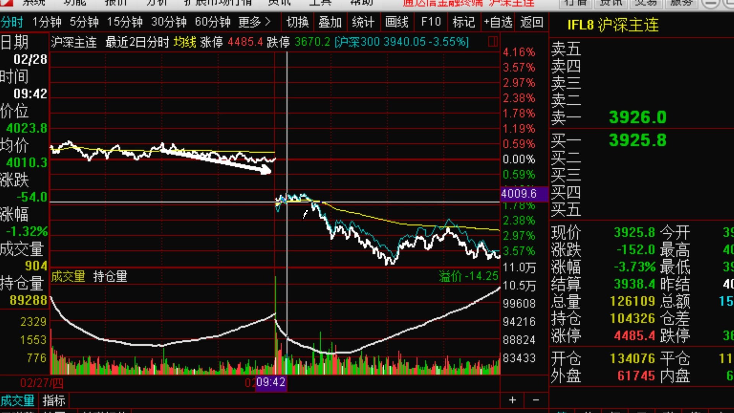Click the 成交量 legend in volume pane
Screen dimensions: 734x413
[68, 276]
